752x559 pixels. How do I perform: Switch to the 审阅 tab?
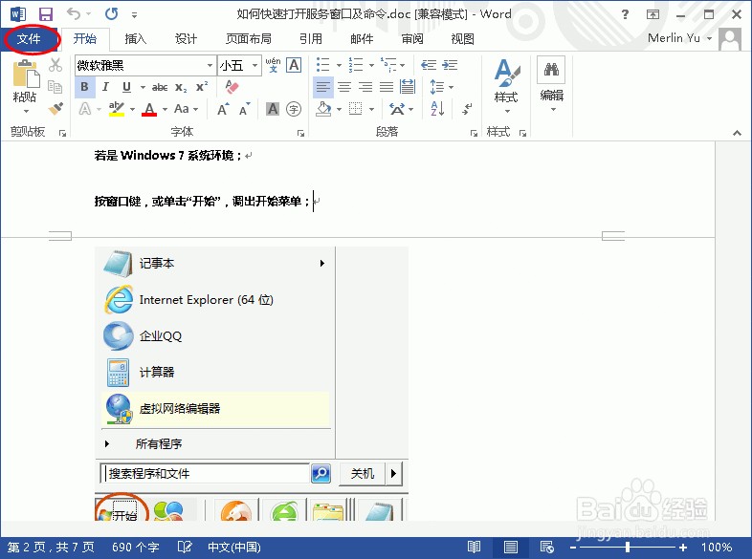(x=412, y=38)
